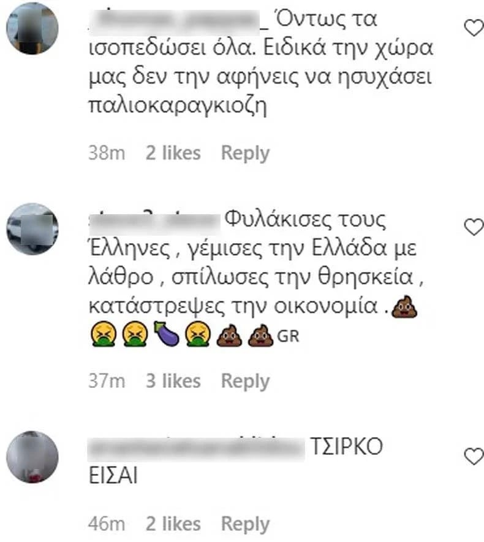Like the comment starting with Φυλάκισες τους
This screenshot has height=542, width=484.
pyautogui.click(x=474, y=227)
